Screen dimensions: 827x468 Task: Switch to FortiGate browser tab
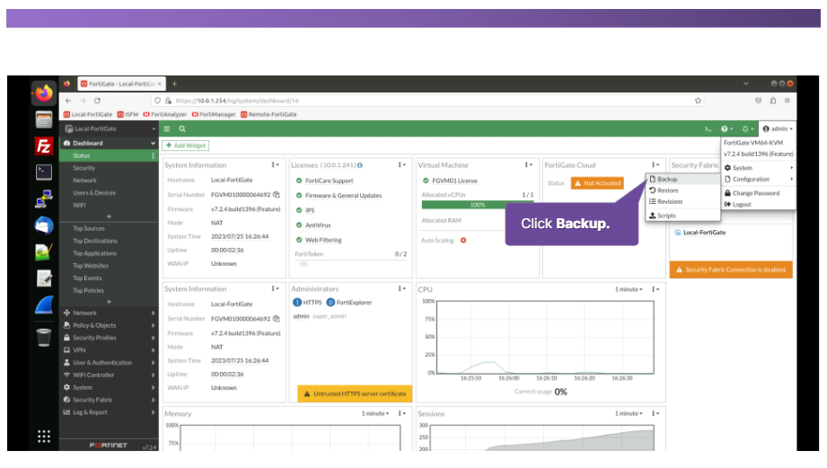122,84
